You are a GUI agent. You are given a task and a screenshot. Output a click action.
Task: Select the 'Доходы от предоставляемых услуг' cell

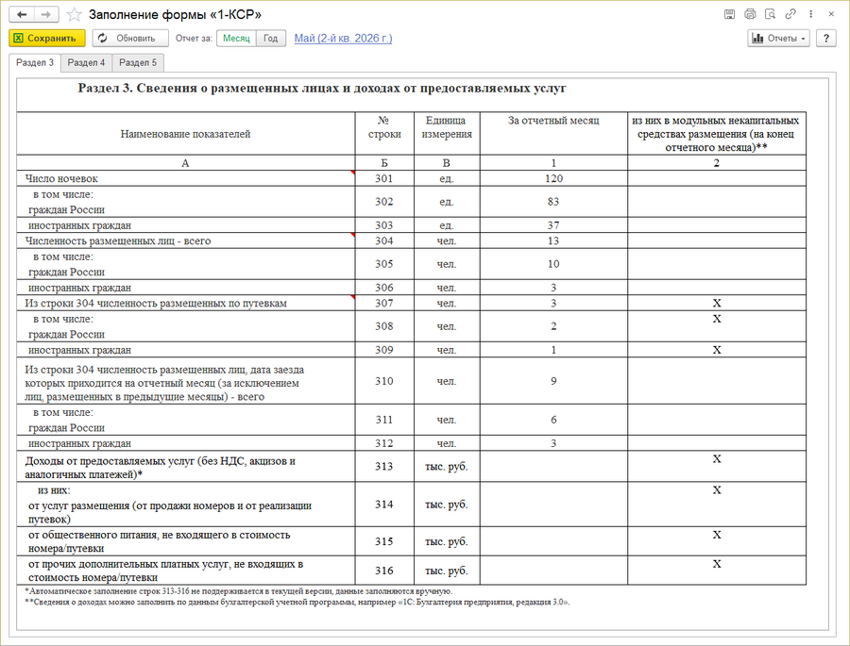pyautogui.click(x=186, y=466)
